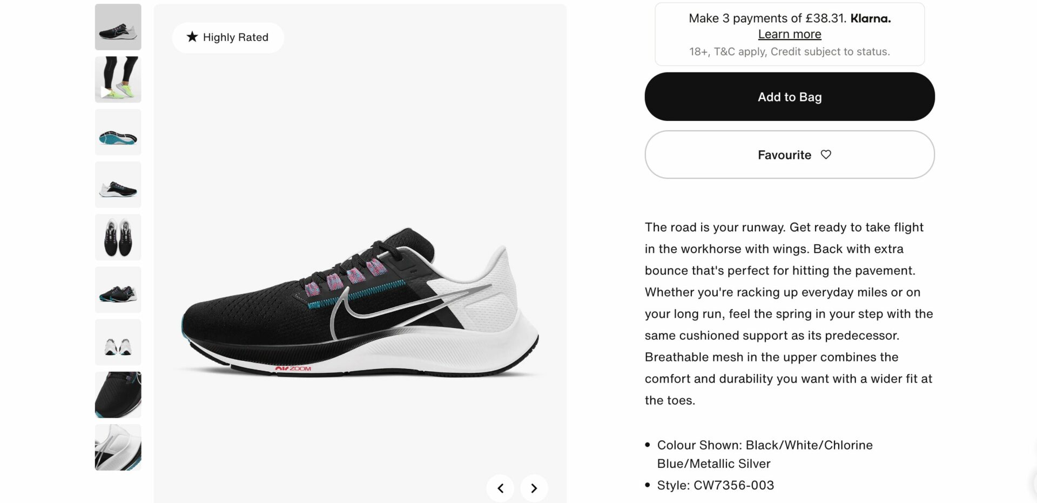Advance the image carousel with the chevron
Viewport: 1037px width, 503px height.
[534, 487]
